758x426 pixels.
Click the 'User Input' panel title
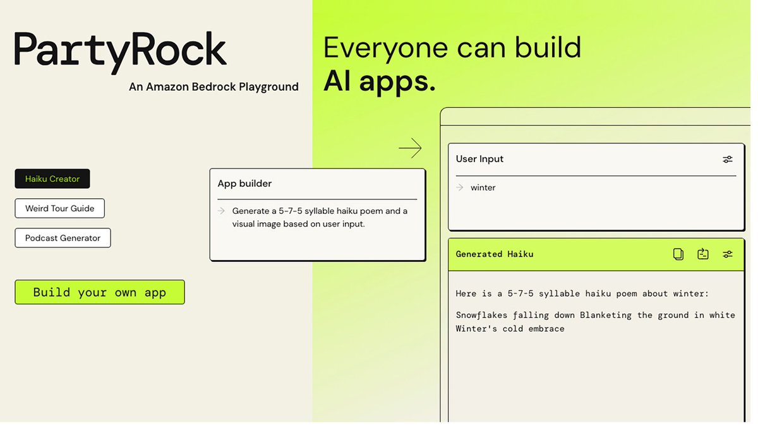coord(479,159)
